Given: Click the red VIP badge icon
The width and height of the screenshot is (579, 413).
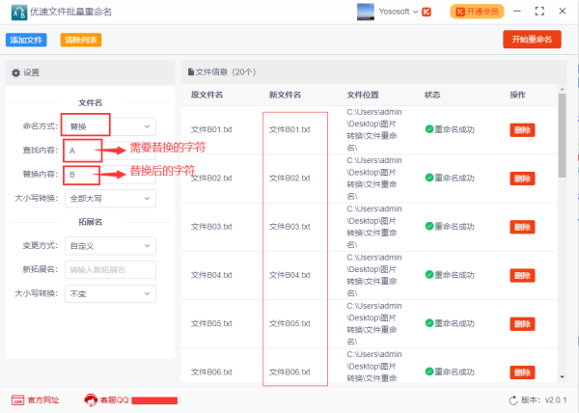Looking at the screenshot, I should click(x=427, y=12).
